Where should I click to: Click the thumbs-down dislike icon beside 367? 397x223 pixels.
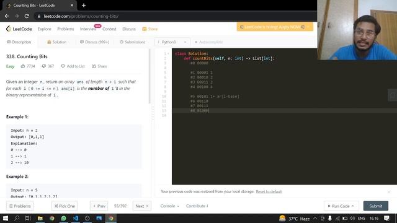pos(43,66)
